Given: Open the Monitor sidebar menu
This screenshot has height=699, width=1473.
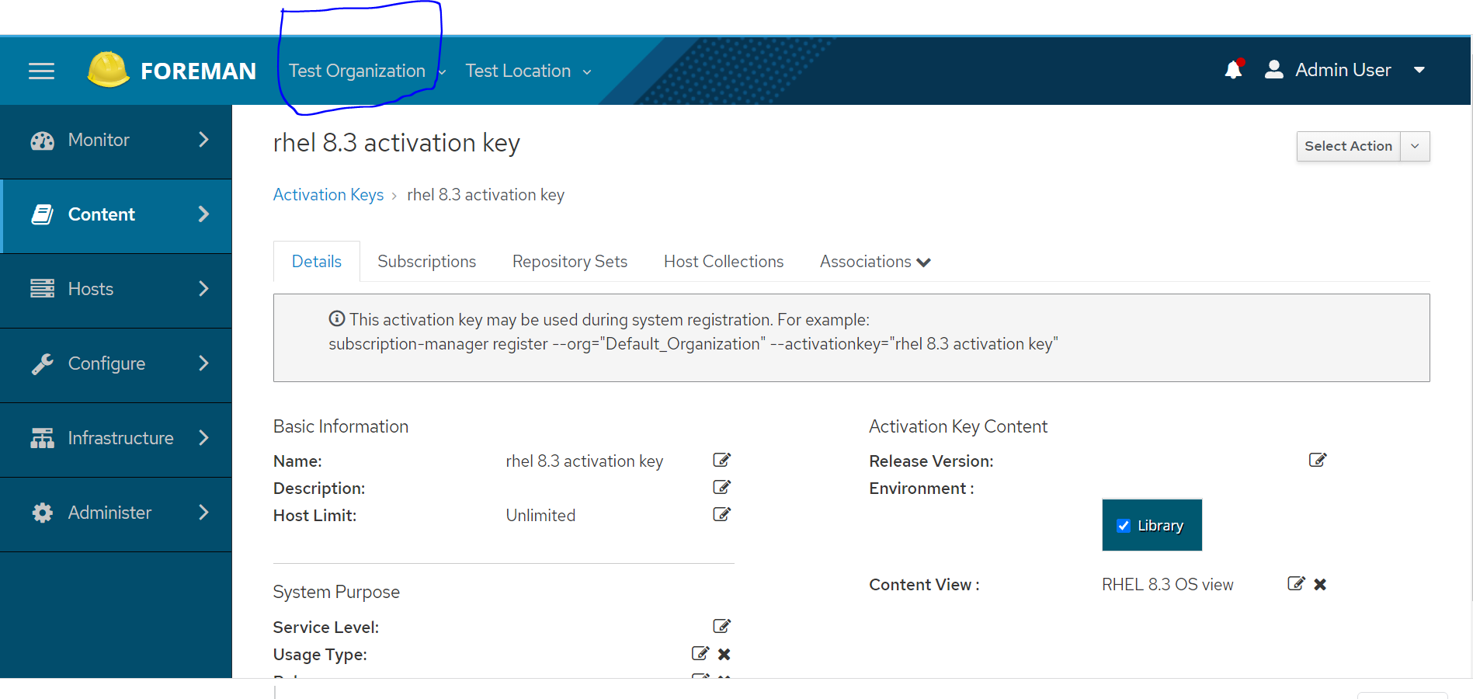Looking at the screenshot, I should 116,141.
